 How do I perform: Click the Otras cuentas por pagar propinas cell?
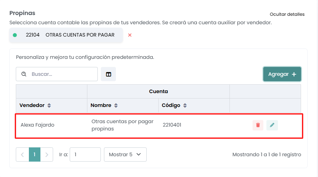(x=122, y=125)
